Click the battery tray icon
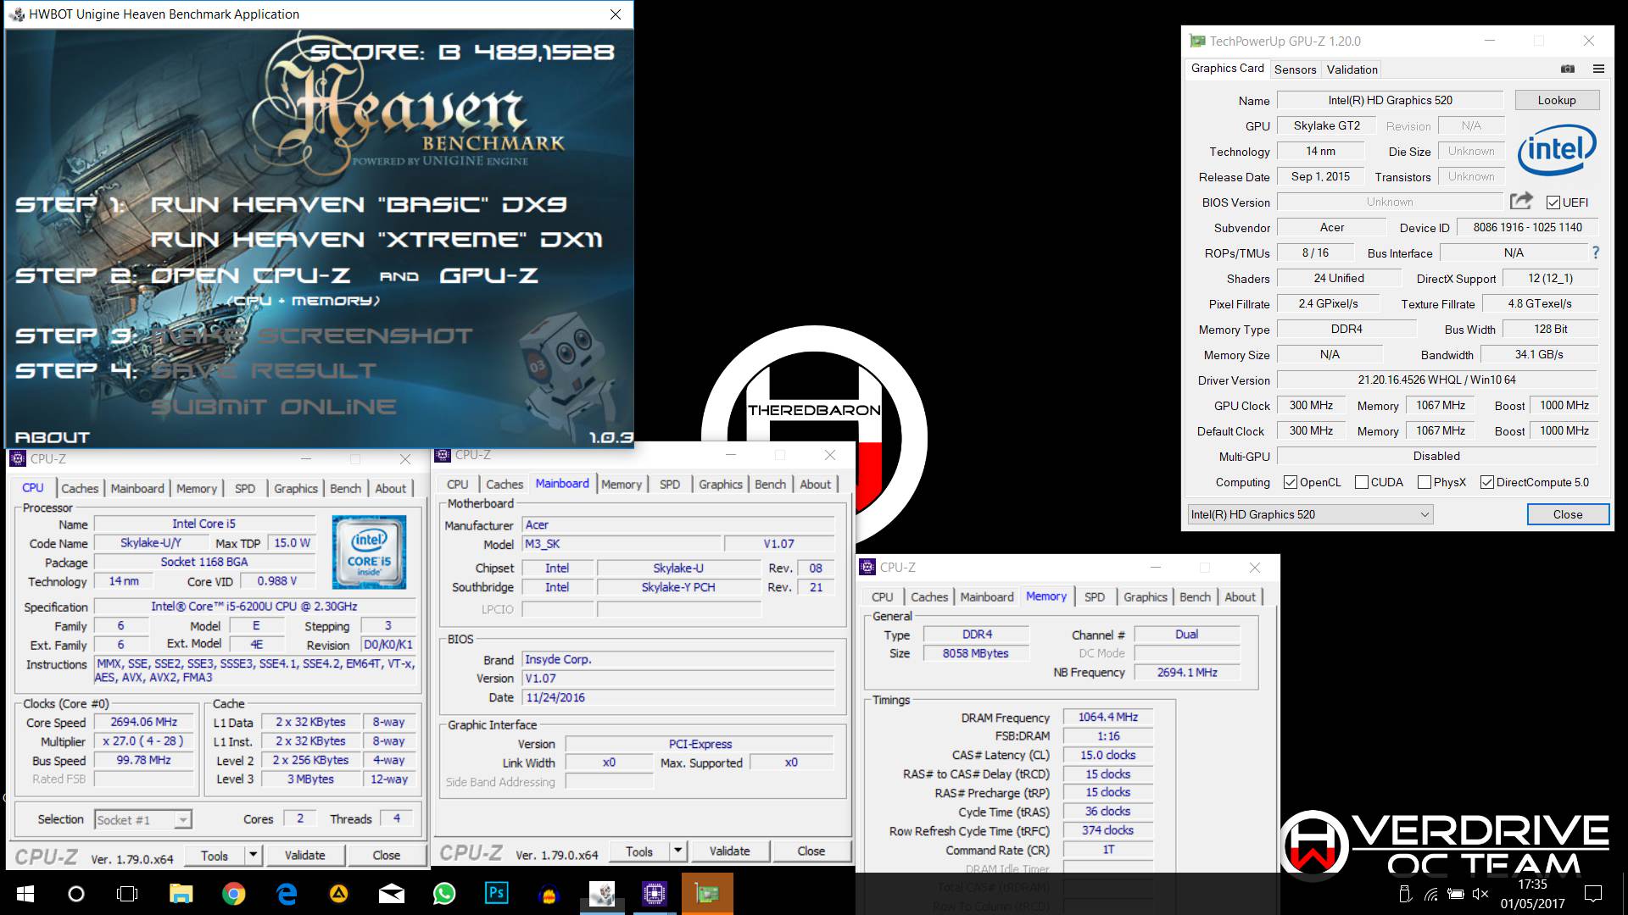The height and width of the screenshot is (915, 1628). (1456, 893)
